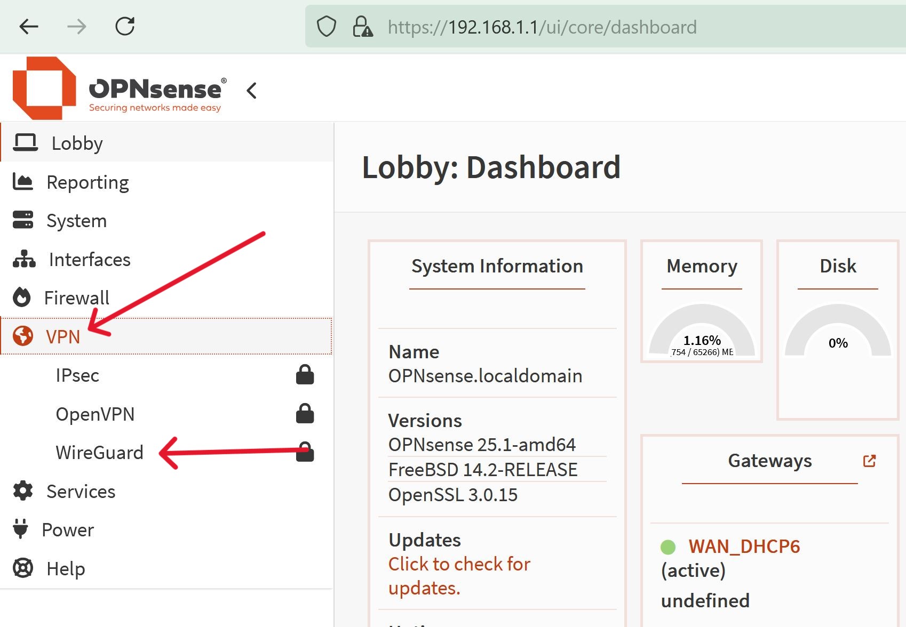
Task: Open the Gateways external link icon
Action: pos(869,461)
